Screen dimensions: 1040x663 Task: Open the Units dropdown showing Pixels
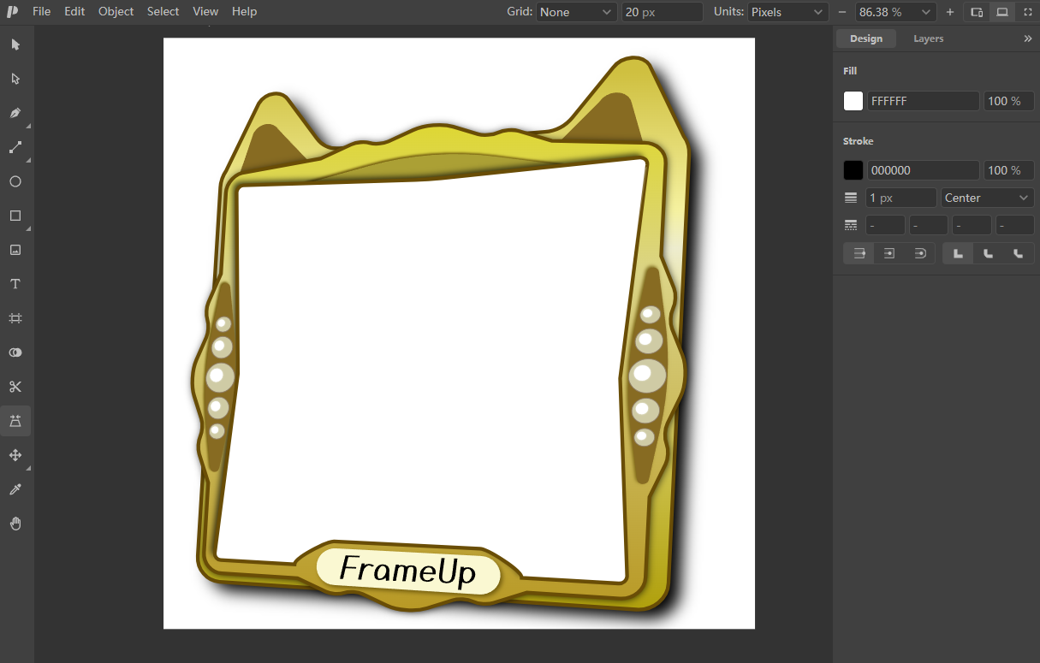click(787, 12)
